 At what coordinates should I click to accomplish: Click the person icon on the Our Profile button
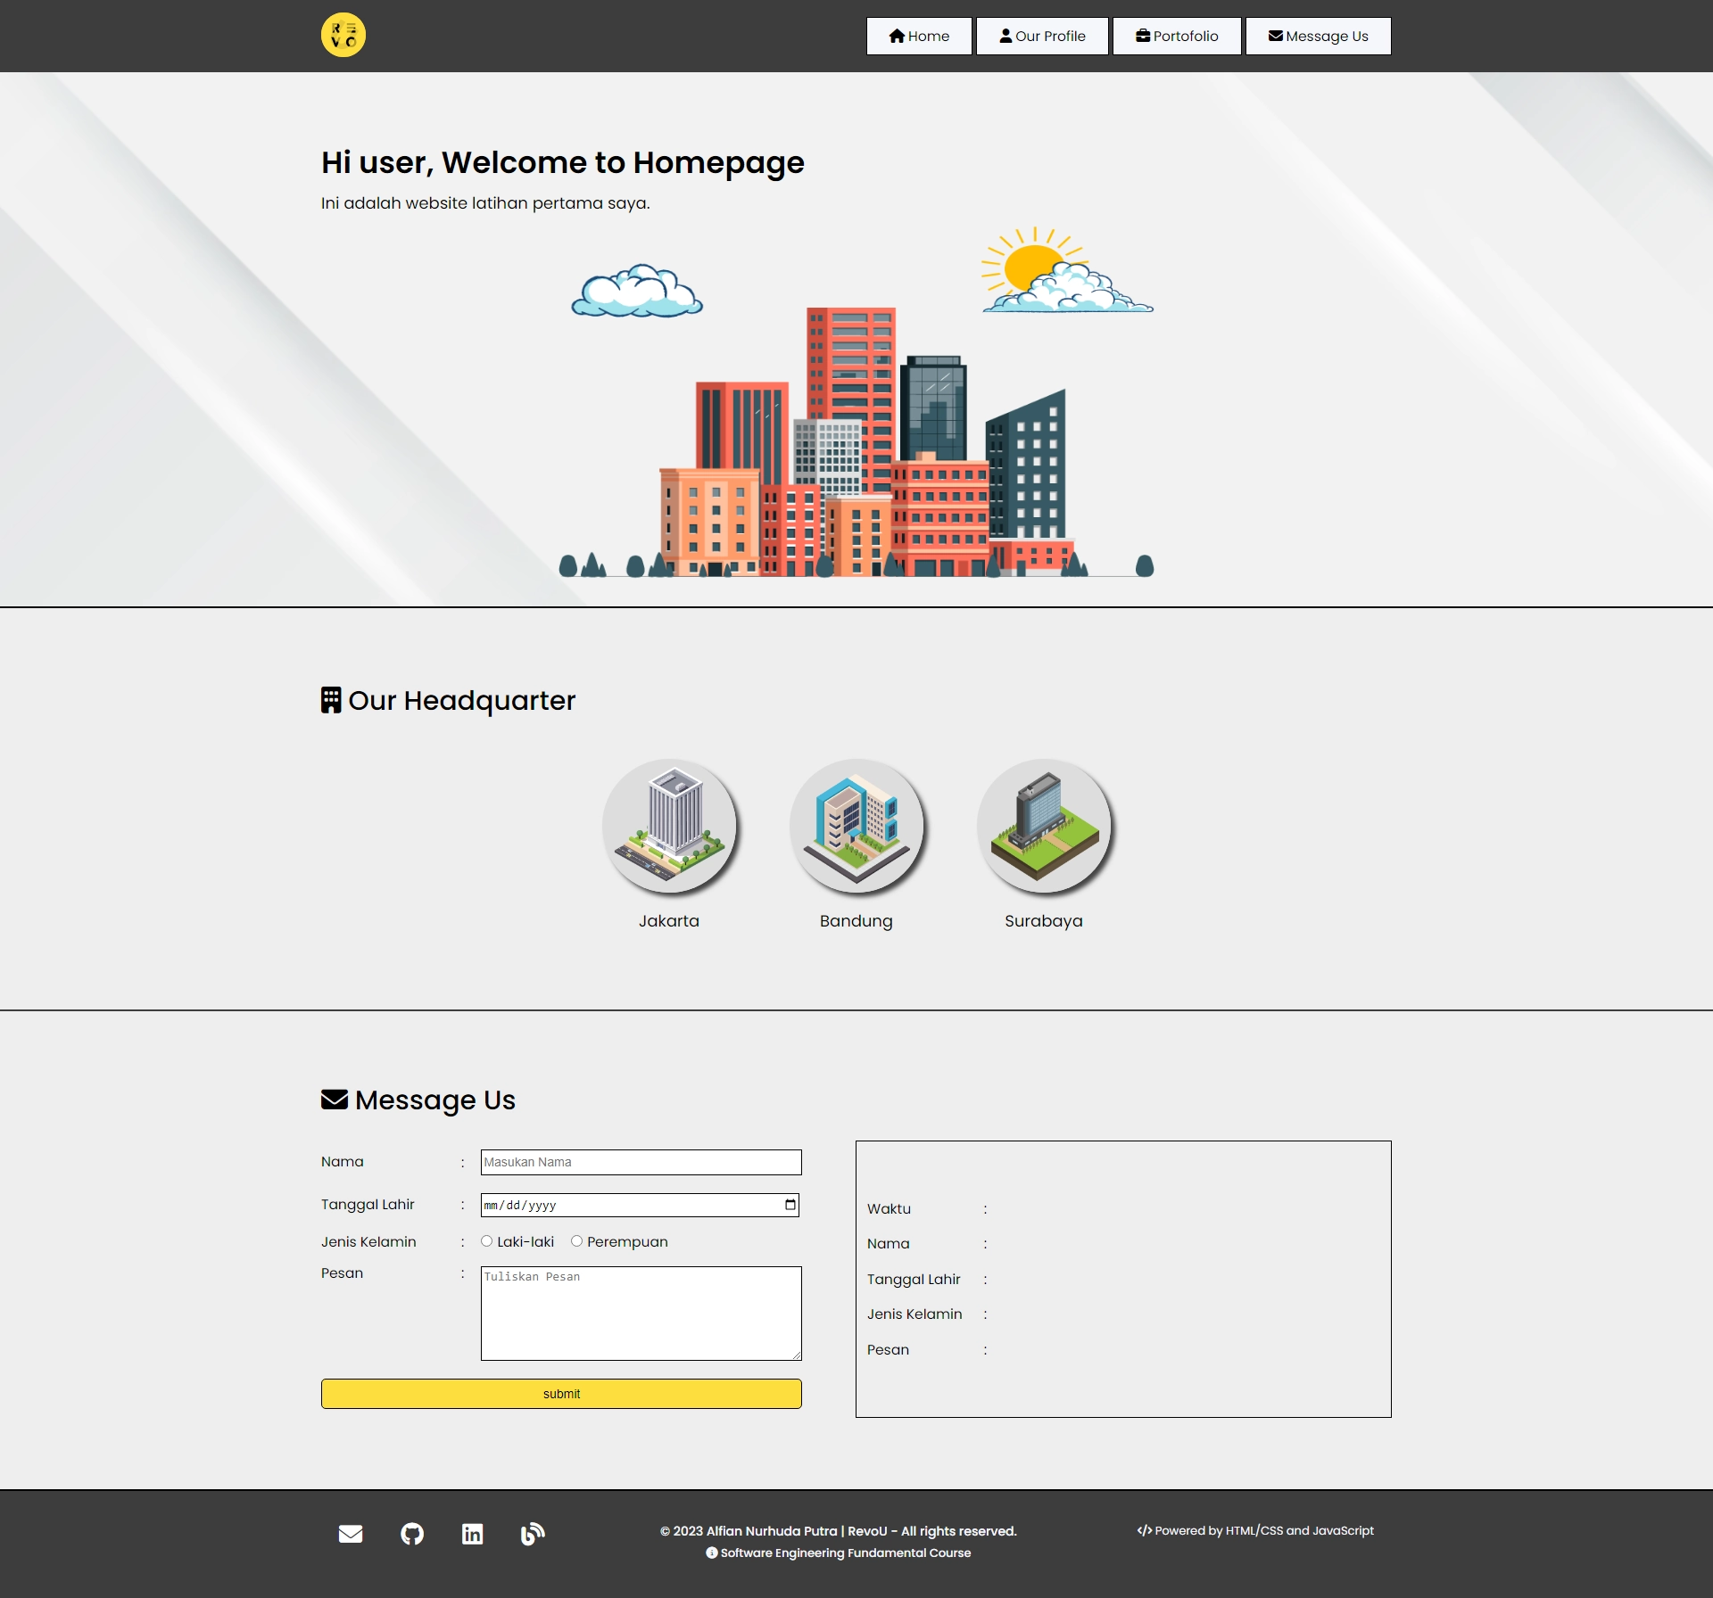pos(1005,36)
